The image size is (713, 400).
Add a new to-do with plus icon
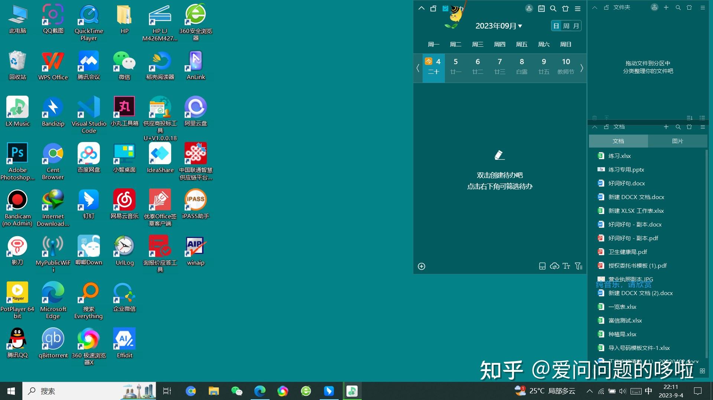421,266
